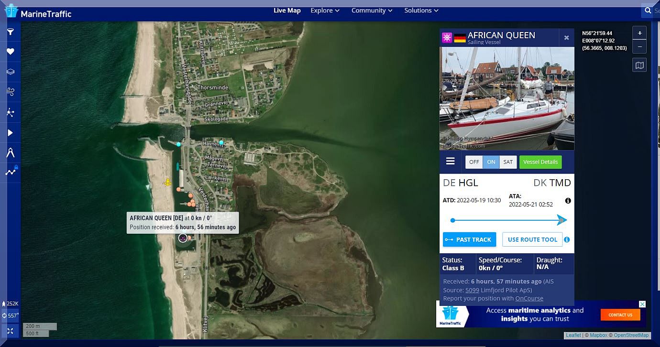Image resolution: width=660 pixels, height=347 pixels.
Task: Click the PAST TRACK button
Action: tap(469, 239)
